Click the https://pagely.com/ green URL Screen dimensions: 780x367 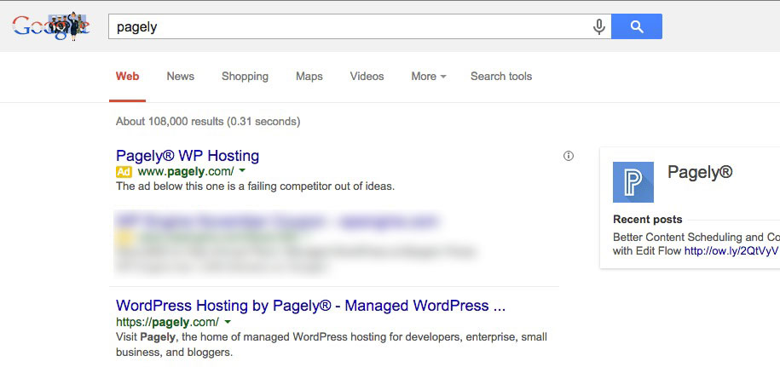167,323
